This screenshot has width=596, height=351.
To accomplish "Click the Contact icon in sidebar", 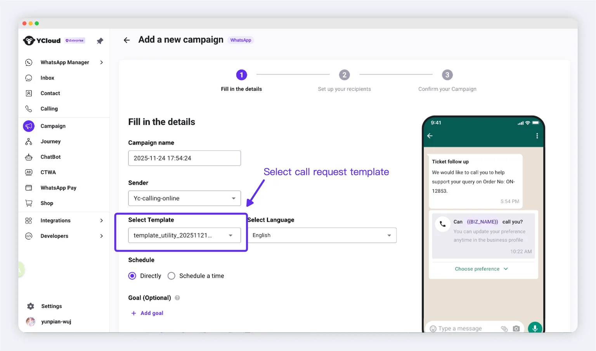I will point(29,93).
